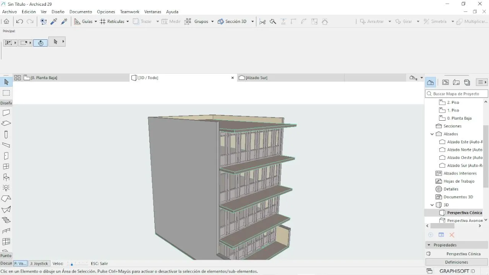The height and width of the screenshot is (275, 489).
Task: Open the View Map navigator icon
Action: (x=445, y=82)
